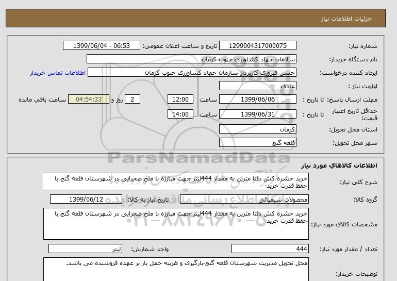
Task: Click the need number field 1299004317000075
Action: click(257, 46)
